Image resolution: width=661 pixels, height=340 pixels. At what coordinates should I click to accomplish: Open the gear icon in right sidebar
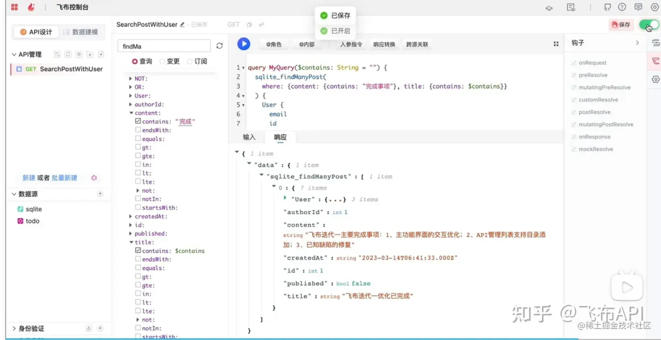(655, 79)
